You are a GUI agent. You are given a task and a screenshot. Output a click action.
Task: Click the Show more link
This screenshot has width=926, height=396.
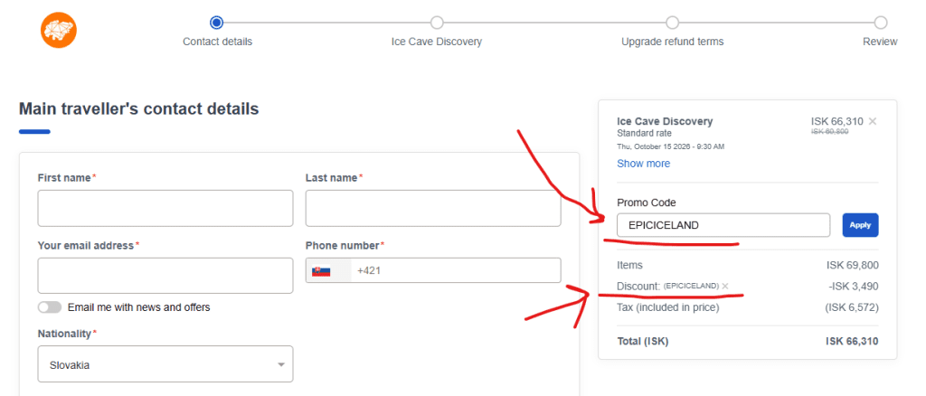(x=643, y=164)
